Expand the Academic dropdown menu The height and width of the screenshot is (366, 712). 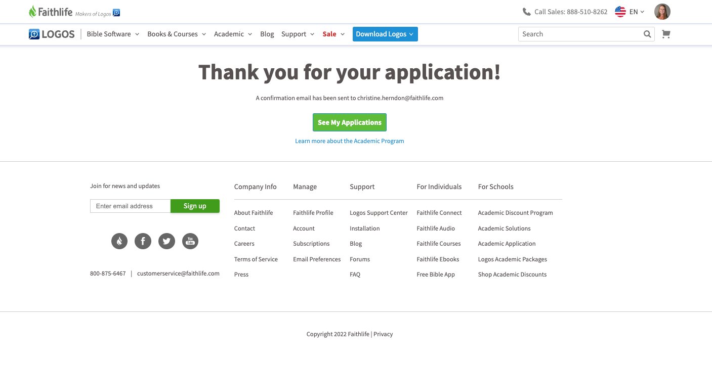[233, 34]
